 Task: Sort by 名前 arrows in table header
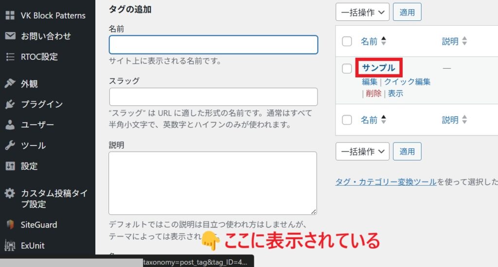(x=383, y=41)
